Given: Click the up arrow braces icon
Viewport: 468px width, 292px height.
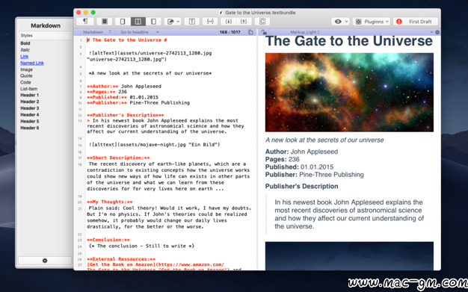Looking at the screenshot, I should (244, 22).
